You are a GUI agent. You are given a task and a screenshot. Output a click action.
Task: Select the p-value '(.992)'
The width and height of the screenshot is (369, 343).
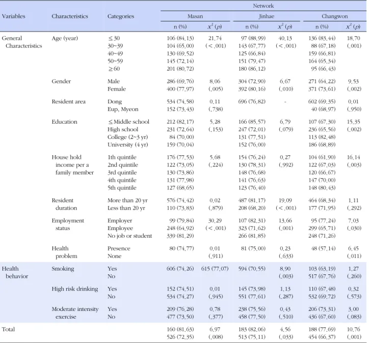286,165
